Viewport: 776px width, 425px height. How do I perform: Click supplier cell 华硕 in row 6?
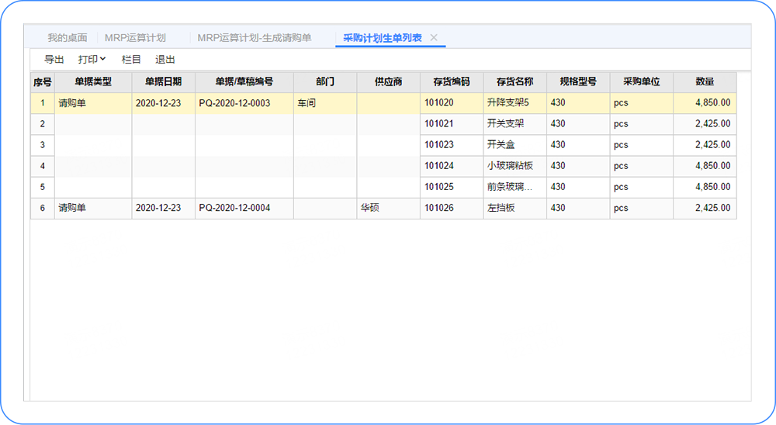point(369,208)
